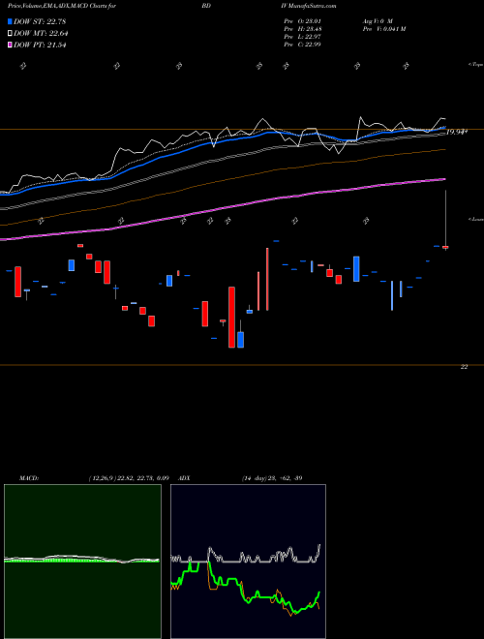Click the chart title 'Price,Volume,EMA,ADX,MACD Charts for'
This screenshot has width=484, height=639.
click(61, 6)
